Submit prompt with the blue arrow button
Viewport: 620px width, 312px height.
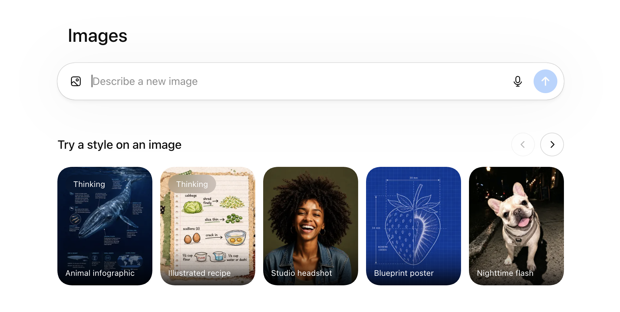coord(545,81)
